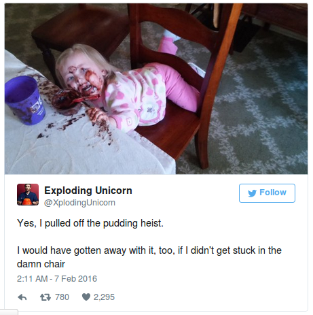Open the Exploding Unicorn display name link
Image resolution: width=313 pixels, height=315 pixels.
[88, 190]
